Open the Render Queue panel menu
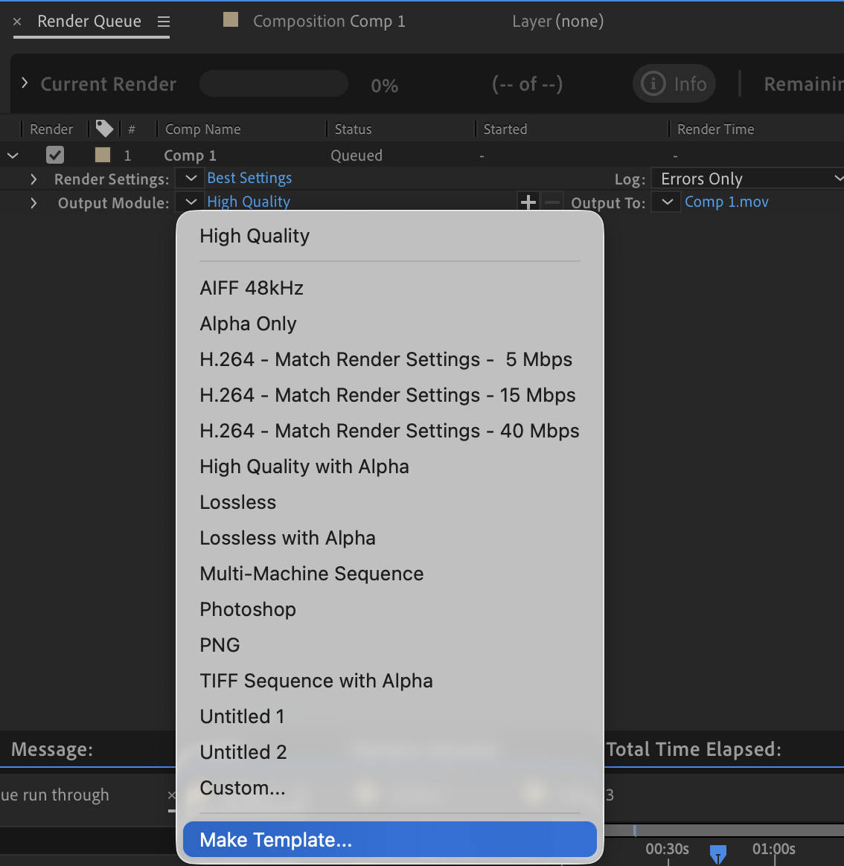Screen dimensions: 844x866 [x=163, y=21]
